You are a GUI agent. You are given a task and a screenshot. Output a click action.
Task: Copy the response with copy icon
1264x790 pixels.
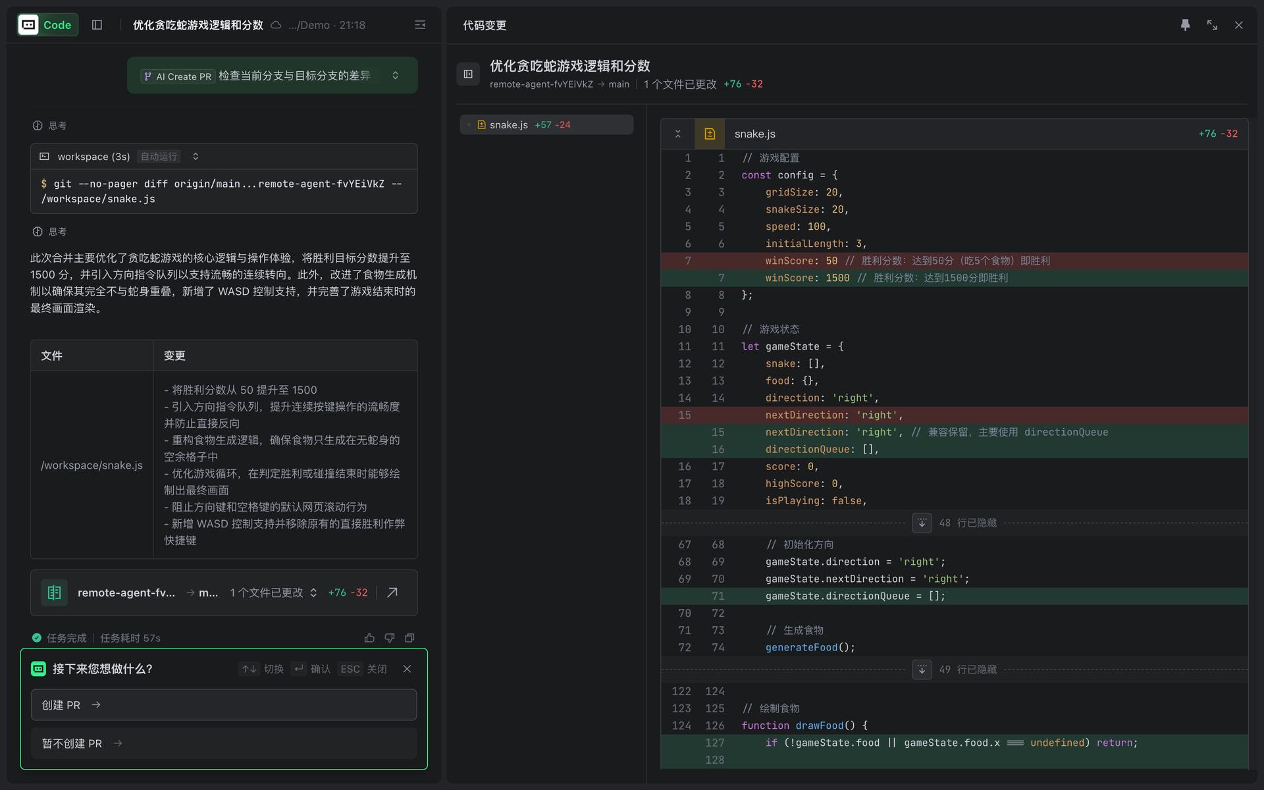pos(409,638)
